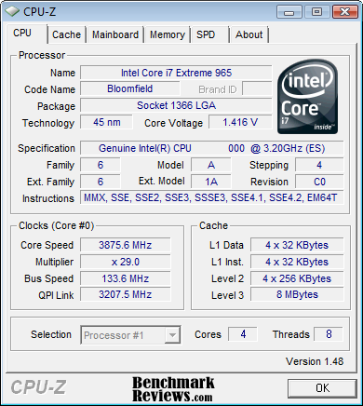This screenshot has height=406, width=363.
Task: Click the Model value A
Action: [x=211, y=165]
